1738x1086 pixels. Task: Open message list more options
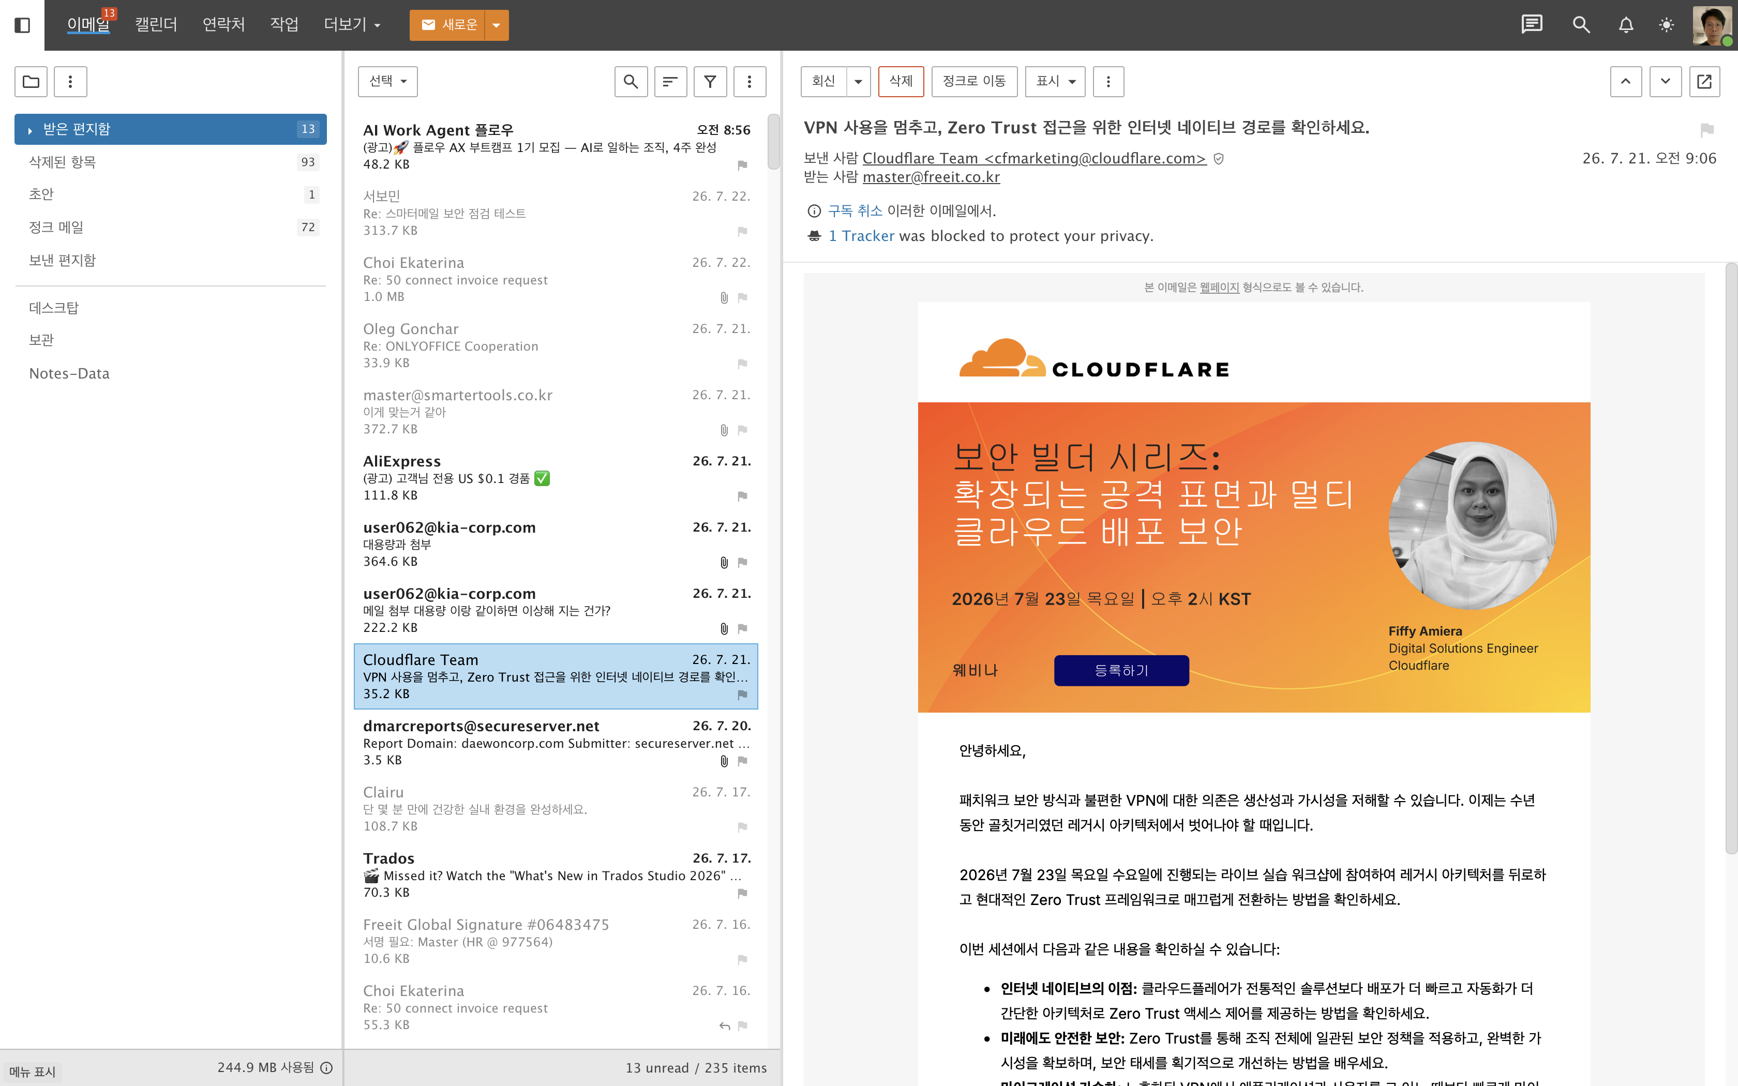pyautogui.click(x=749, y=81)
